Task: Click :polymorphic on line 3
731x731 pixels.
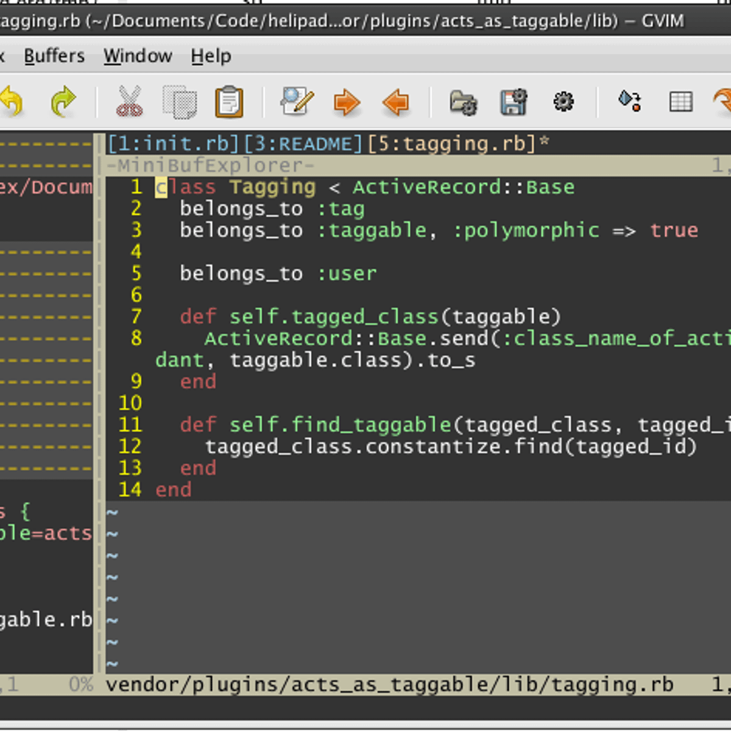Action: 526,230
